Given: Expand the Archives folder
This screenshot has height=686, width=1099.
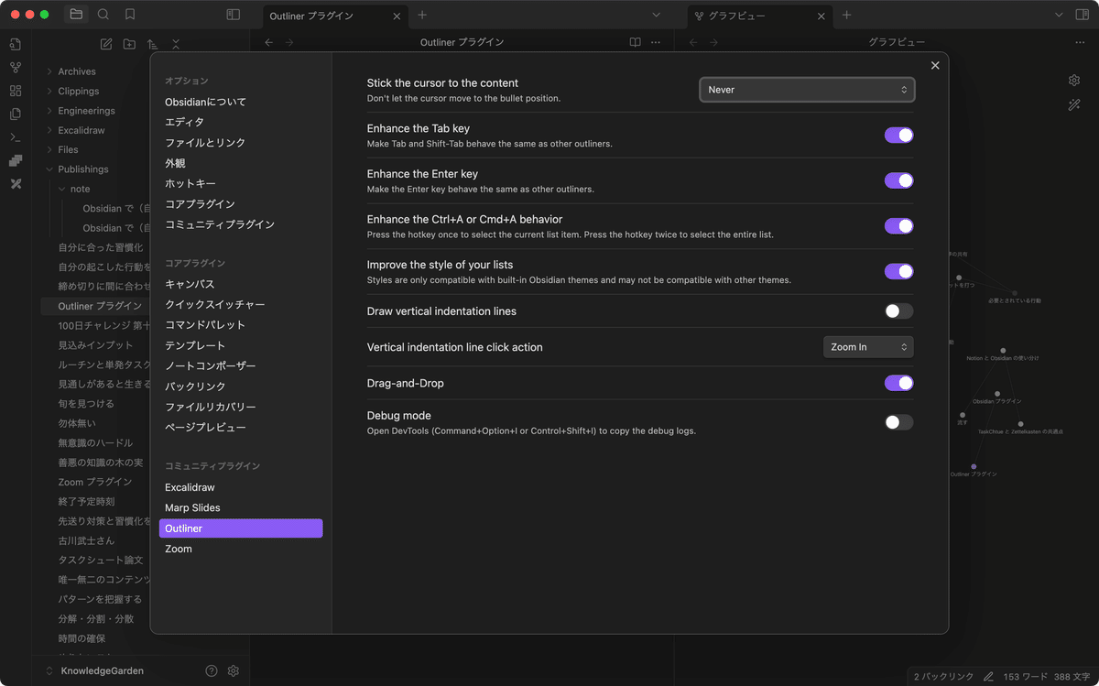Looking at the screenshot, I should [77, 71].
